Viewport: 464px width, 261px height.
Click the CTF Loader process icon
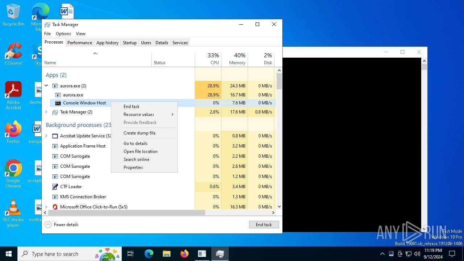[x=55, y=187]
